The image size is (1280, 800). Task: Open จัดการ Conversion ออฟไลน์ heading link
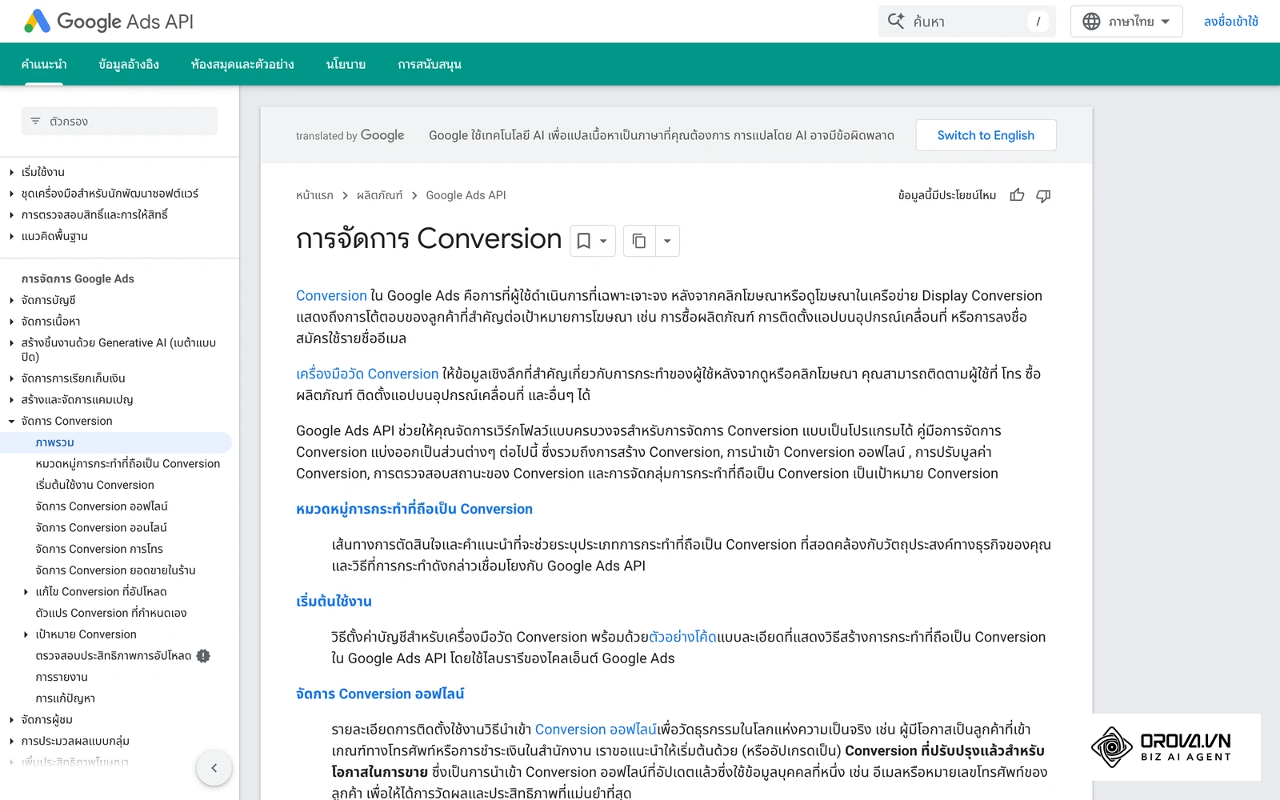coord(380,694)
